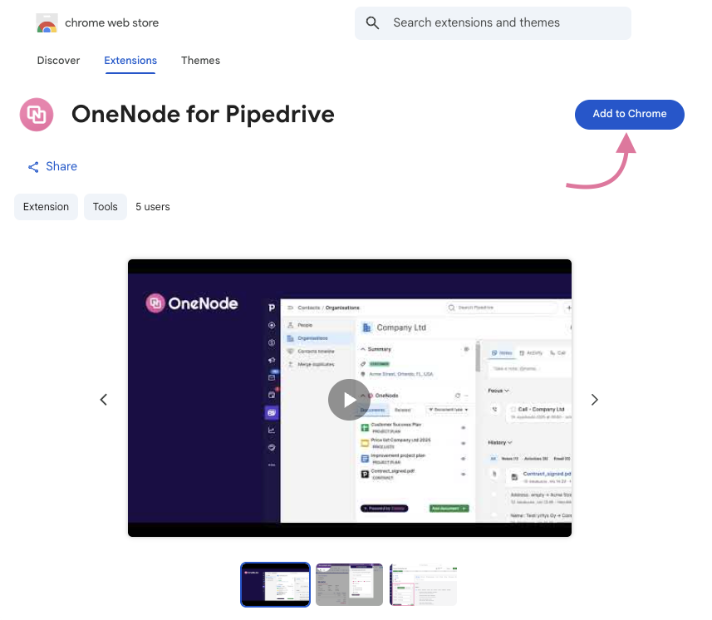Screen dimensions: 712x620
Task: Click the OneNode for Pipedrive heading
Action: pos(203,114)
